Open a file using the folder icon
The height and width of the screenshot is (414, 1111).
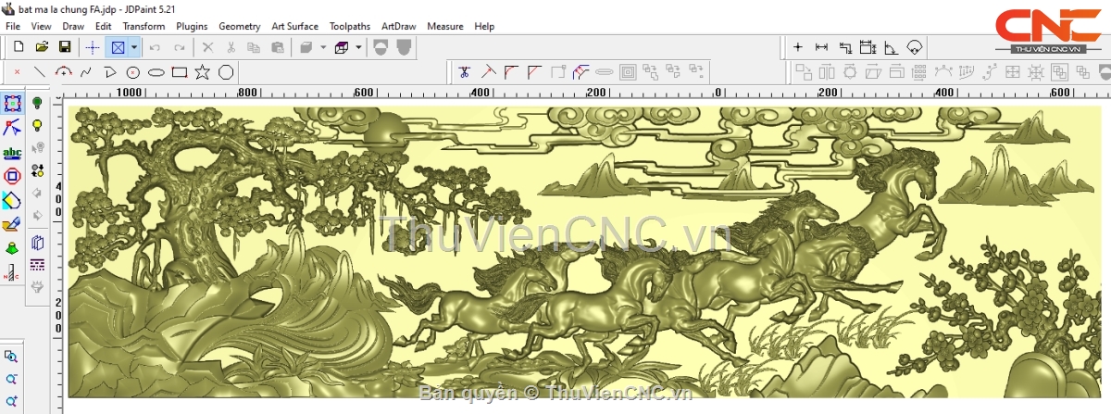(x=42, y=46)
